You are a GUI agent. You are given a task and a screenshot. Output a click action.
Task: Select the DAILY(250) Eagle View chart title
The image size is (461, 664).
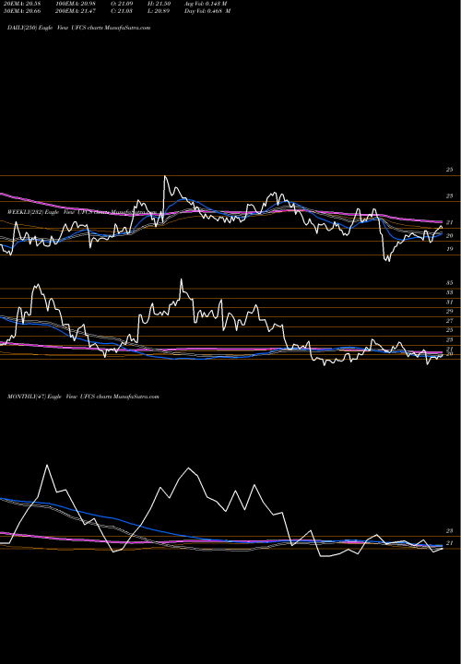coord(78,28)
